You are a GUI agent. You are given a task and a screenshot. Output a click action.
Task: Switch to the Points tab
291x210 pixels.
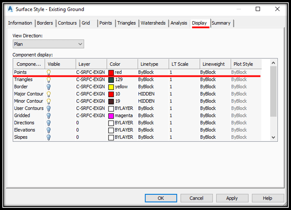click(106, 23)
